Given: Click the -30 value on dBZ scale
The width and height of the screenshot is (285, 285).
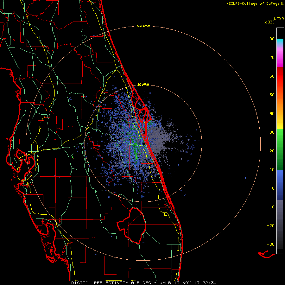Looking at the screenshot, I should point(271,244).
